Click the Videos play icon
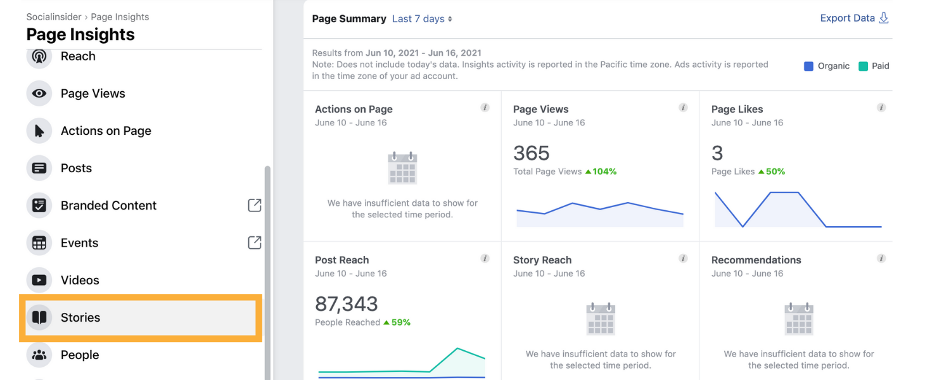Viewport: 925px width, 380px height. [39, 280]
